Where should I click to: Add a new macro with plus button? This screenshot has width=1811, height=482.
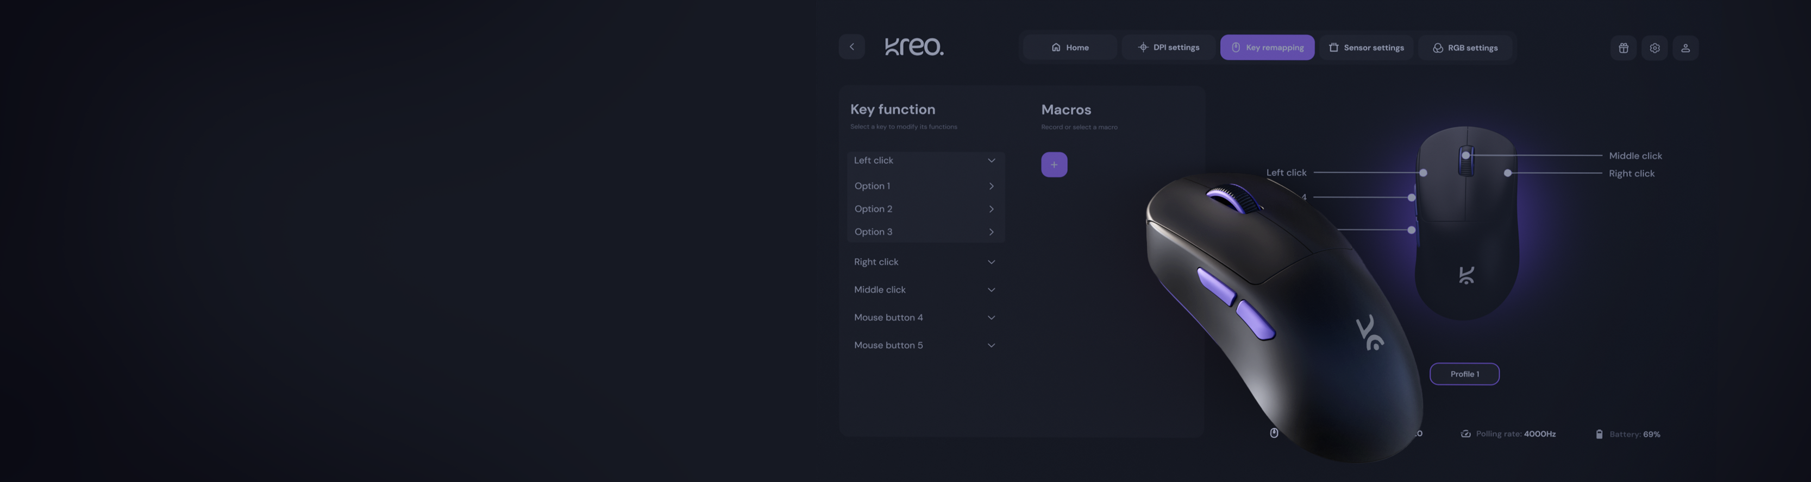(1054, 164)
